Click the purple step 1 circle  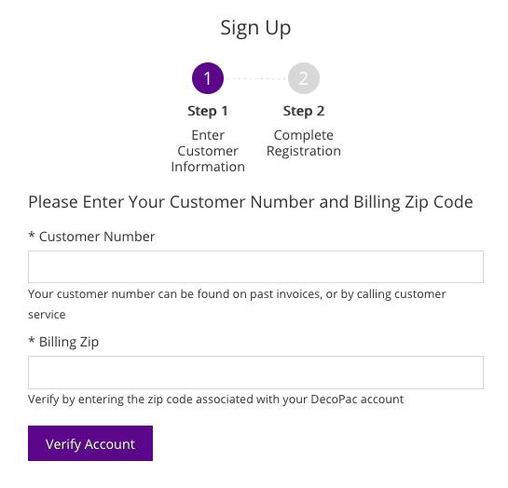(x=208, y=78)
